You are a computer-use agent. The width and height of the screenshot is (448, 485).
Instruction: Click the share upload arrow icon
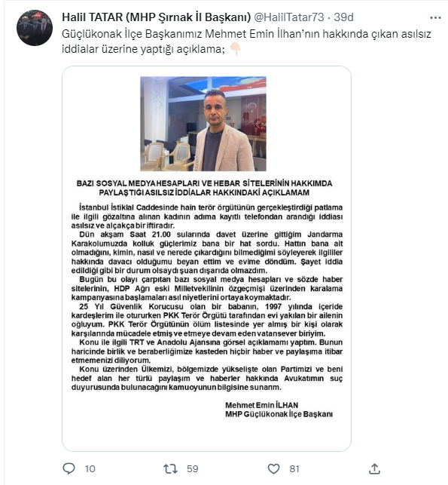[x=374, y=468]
